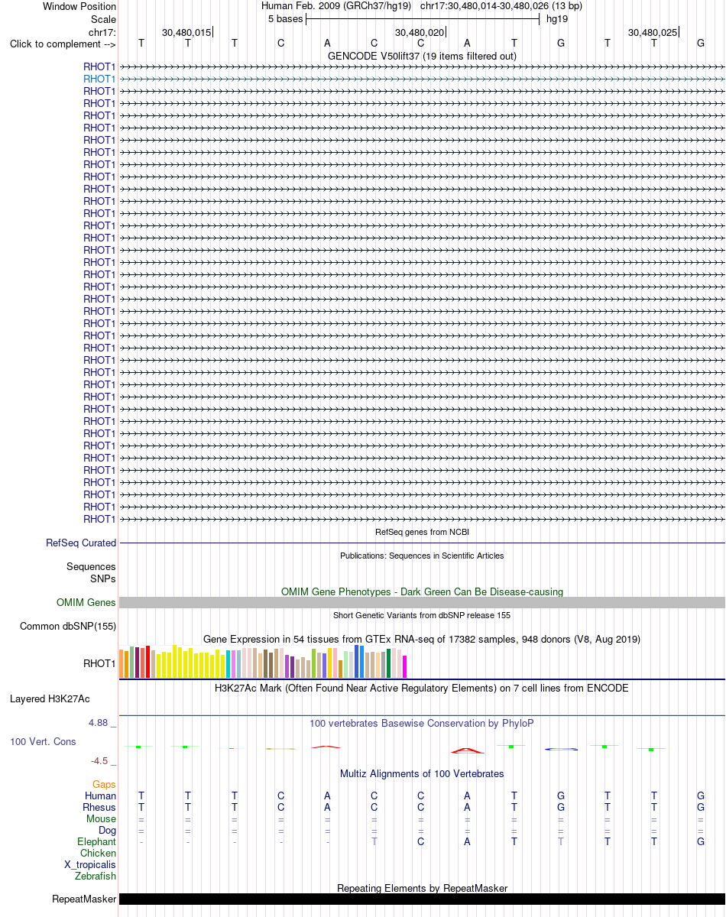Open the 100 Vert. Cons track label
Image resolution: width=726 pixels, height=917 pixels.
tap(43, 741)
